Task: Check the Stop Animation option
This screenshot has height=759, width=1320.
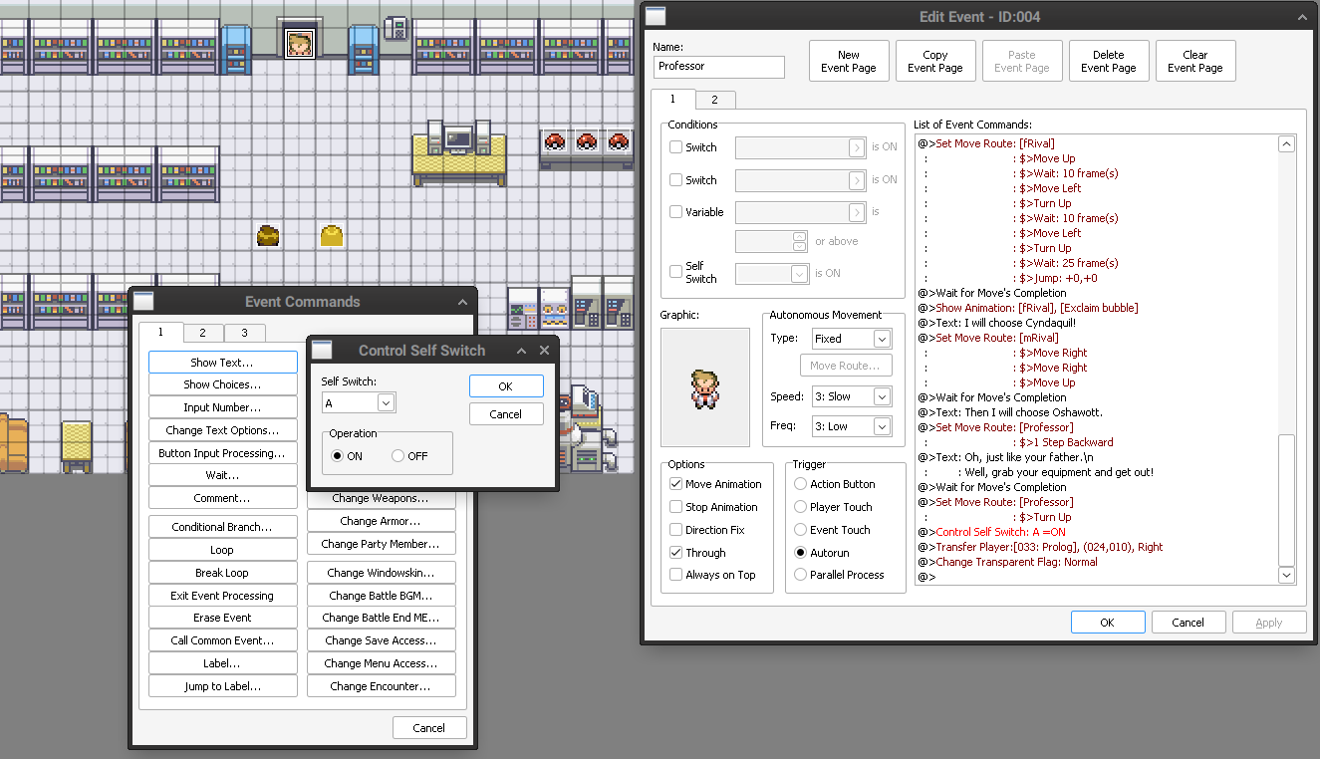Action: [676, 507]
